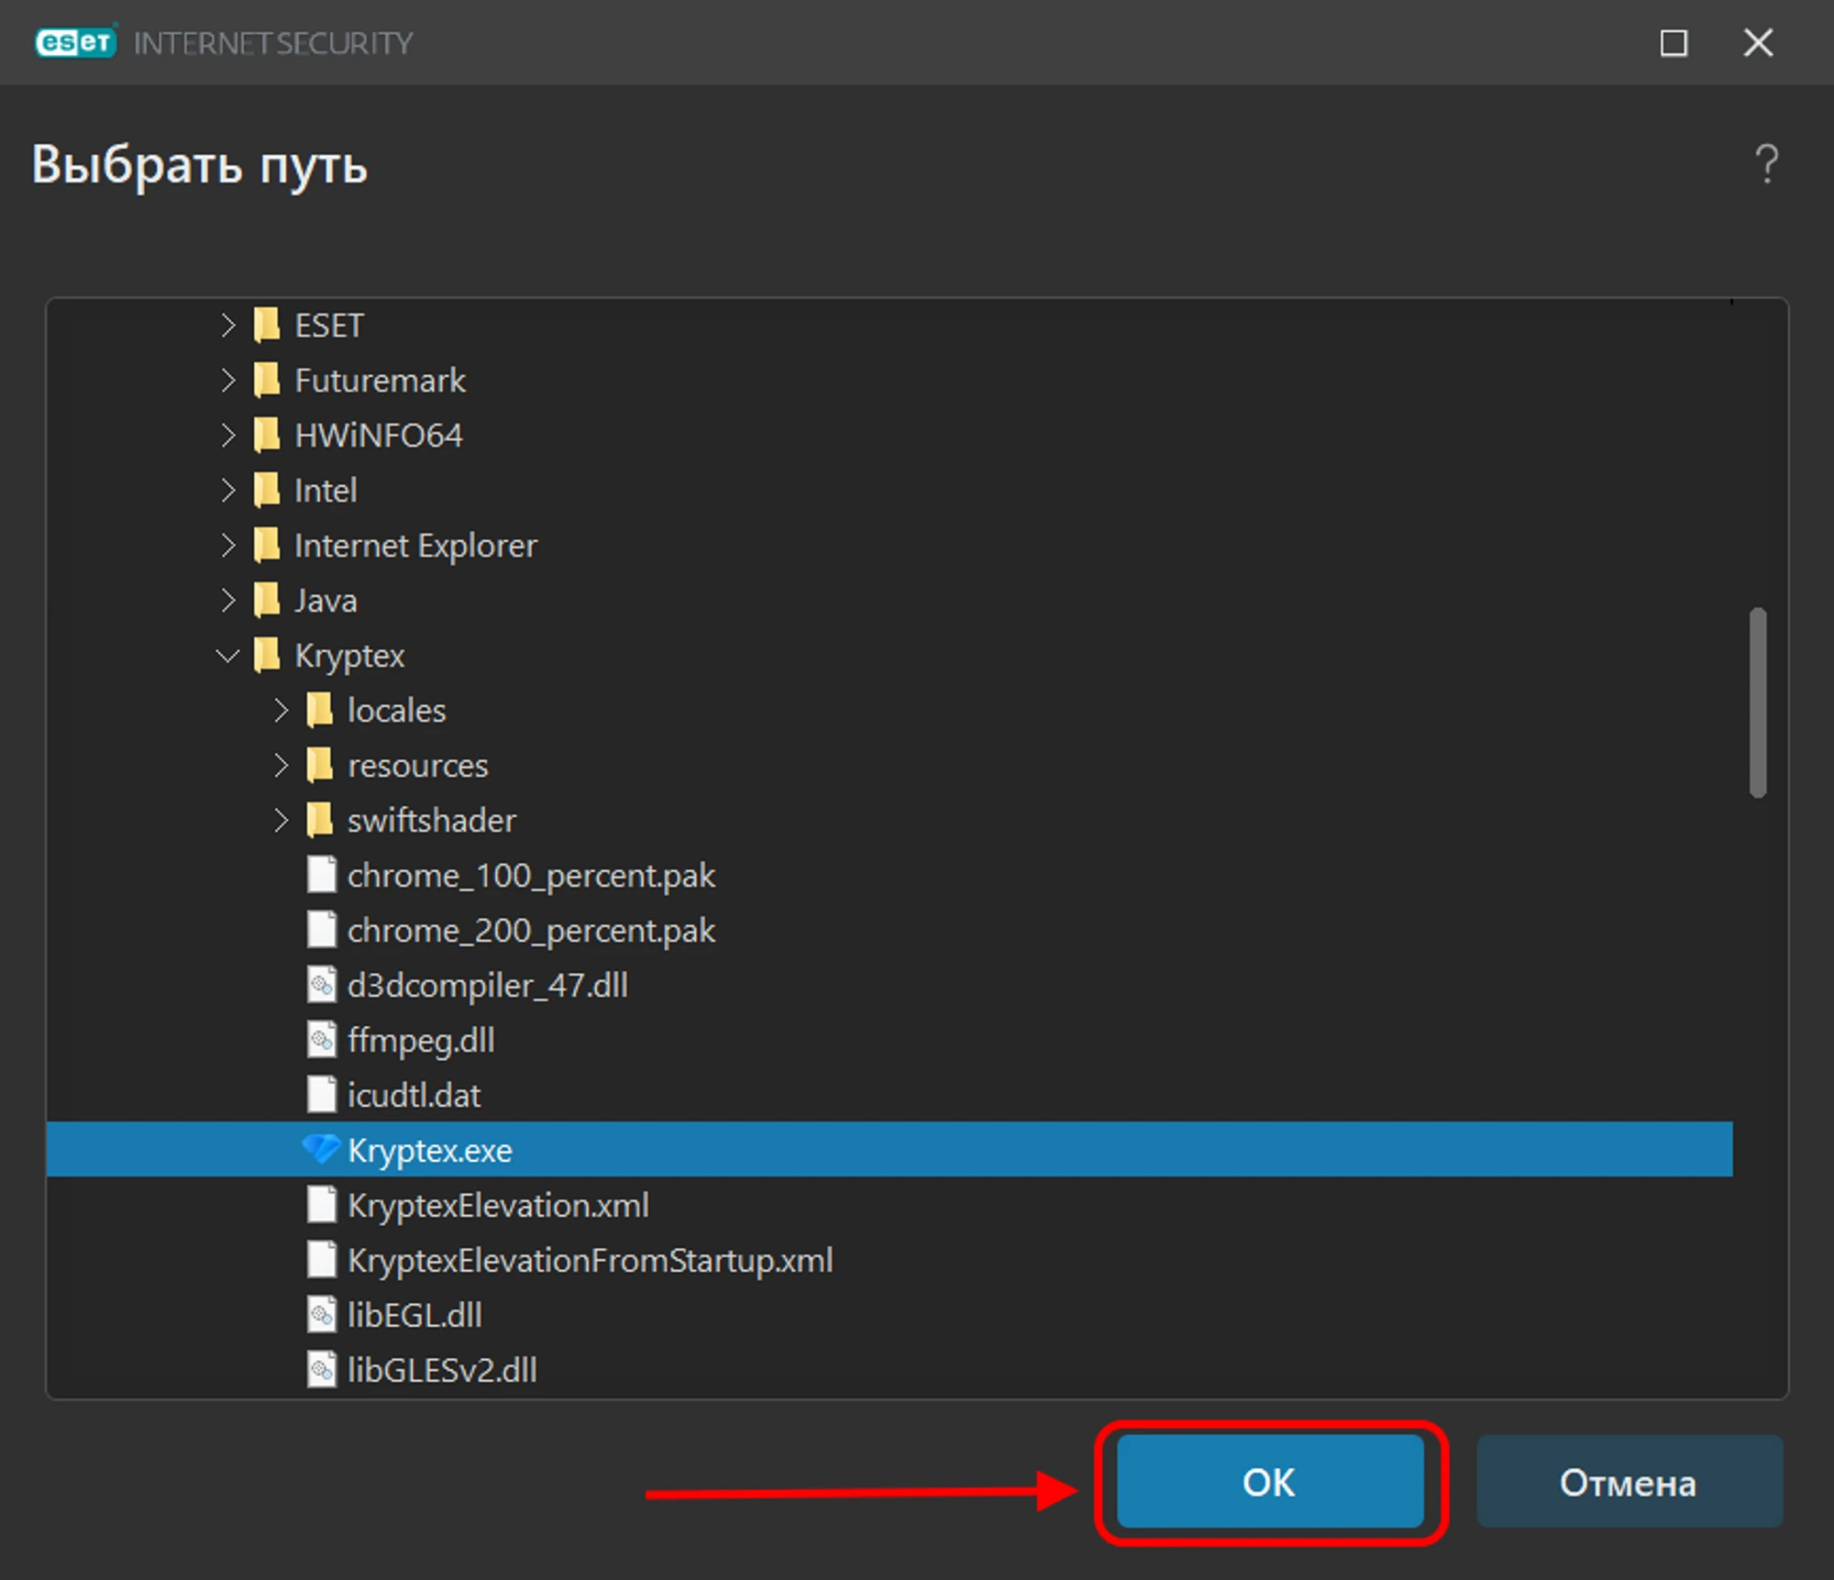Click the swiftshader folder icon
This screenshot has height=1580, width=1834.
click(x=320, y=820)
